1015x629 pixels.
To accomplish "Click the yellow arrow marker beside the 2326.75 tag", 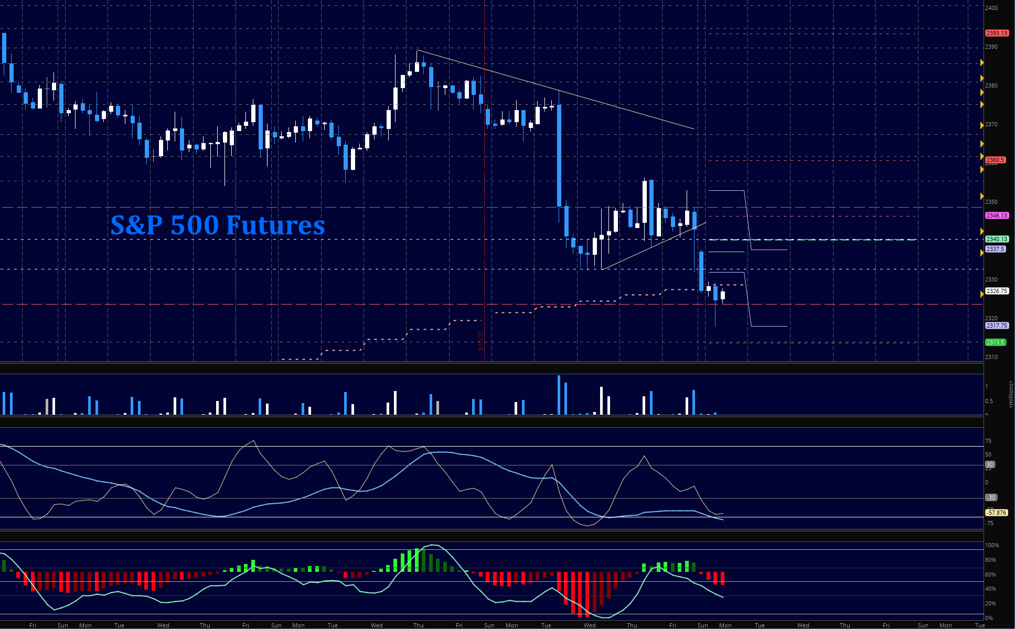I will pos(982,294).
